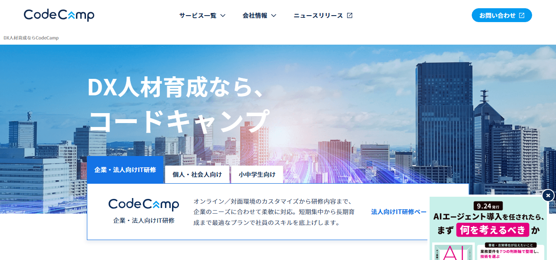Switch to the 個人・社会人向け tab
The image size is (556, 260).
pos(197,175)
